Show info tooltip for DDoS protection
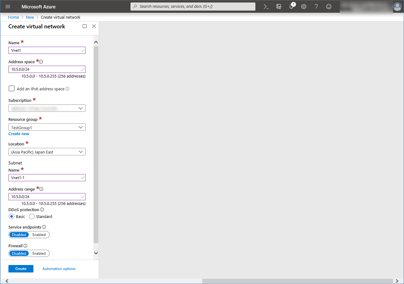 (x=42, y=210)
